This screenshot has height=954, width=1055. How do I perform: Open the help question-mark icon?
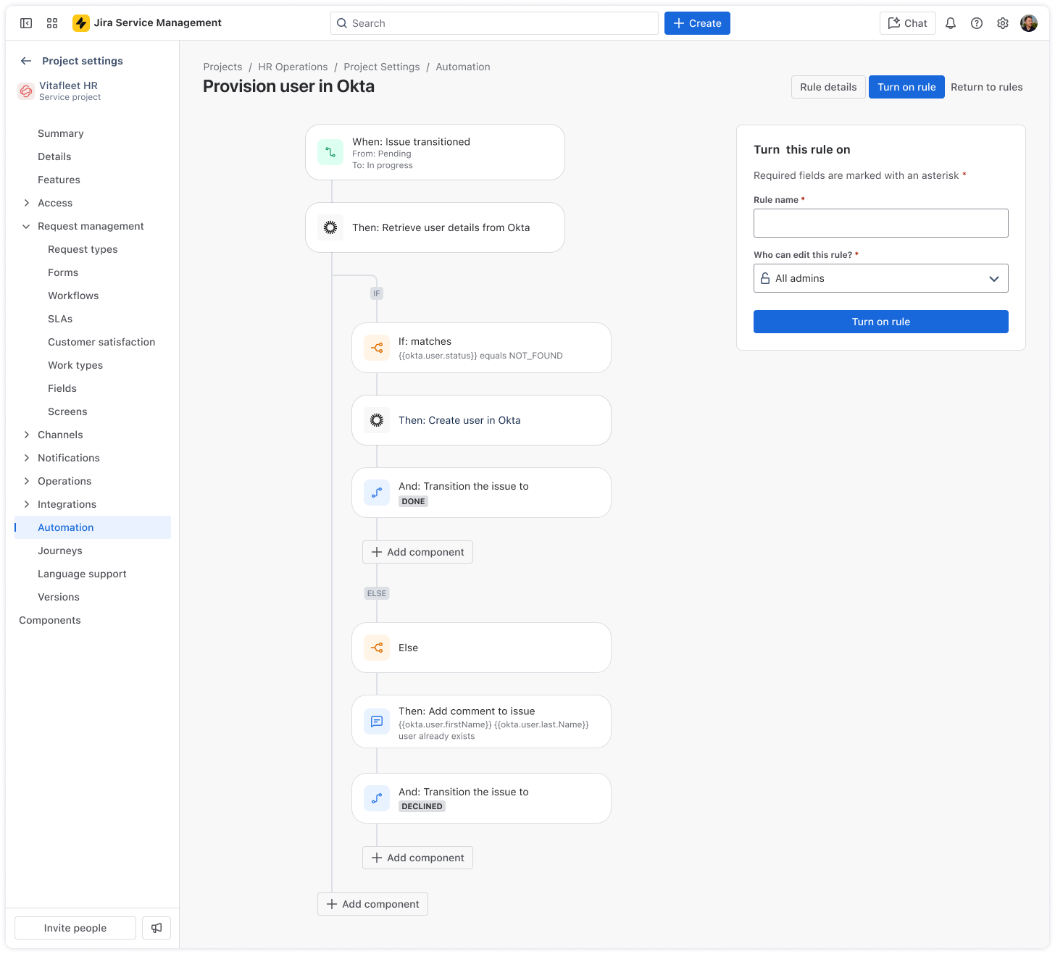pyautogui.click(x=976, y=22)
